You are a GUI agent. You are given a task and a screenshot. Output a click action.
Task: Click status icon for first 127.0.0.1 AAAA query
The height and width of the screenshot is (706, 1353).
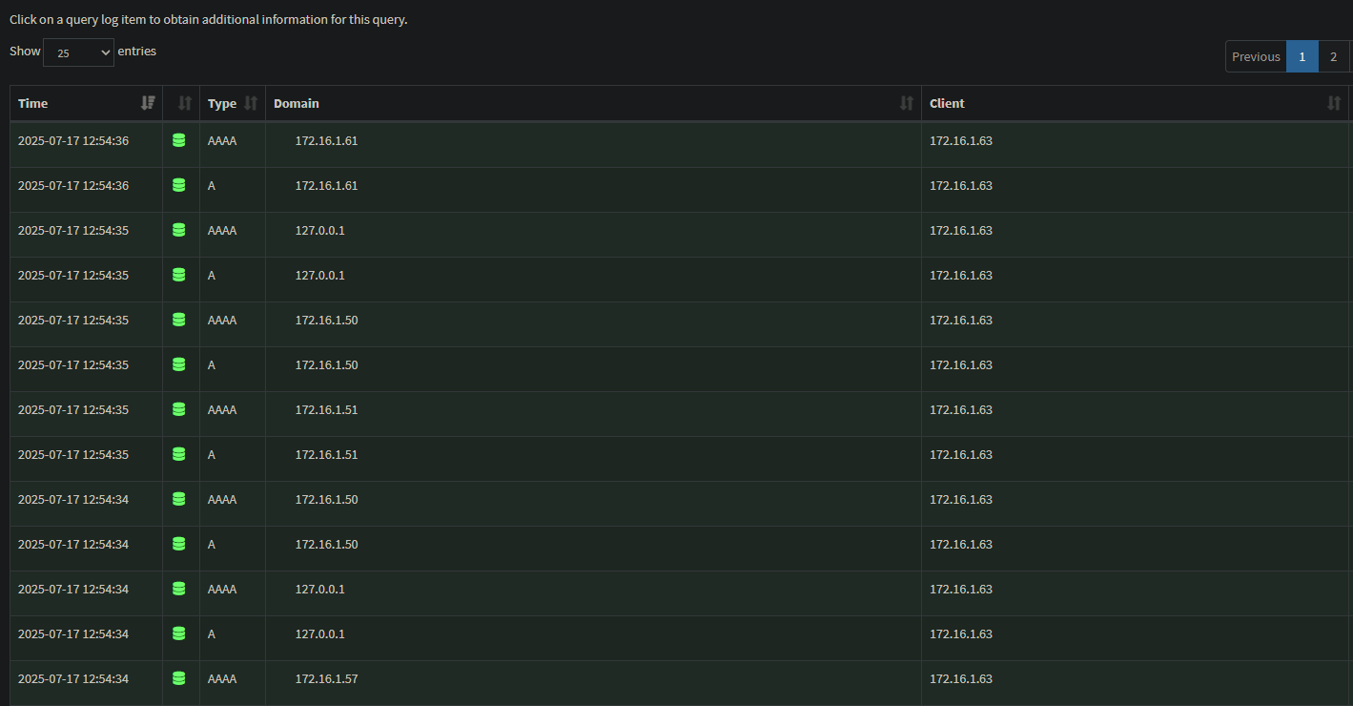pos(178,230)
